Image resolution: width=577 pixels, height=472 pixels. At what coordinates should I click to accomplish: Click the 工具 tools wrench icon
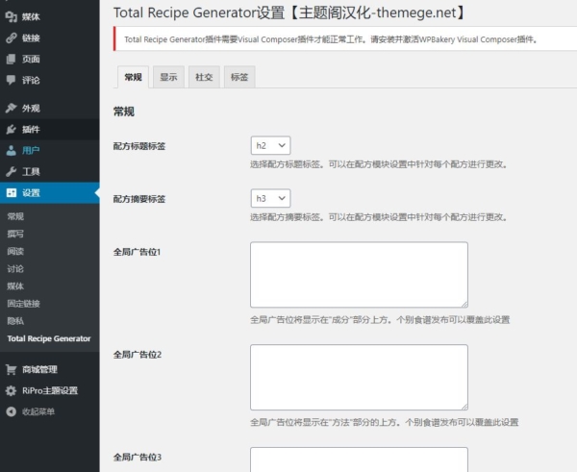tap(11, 171)
